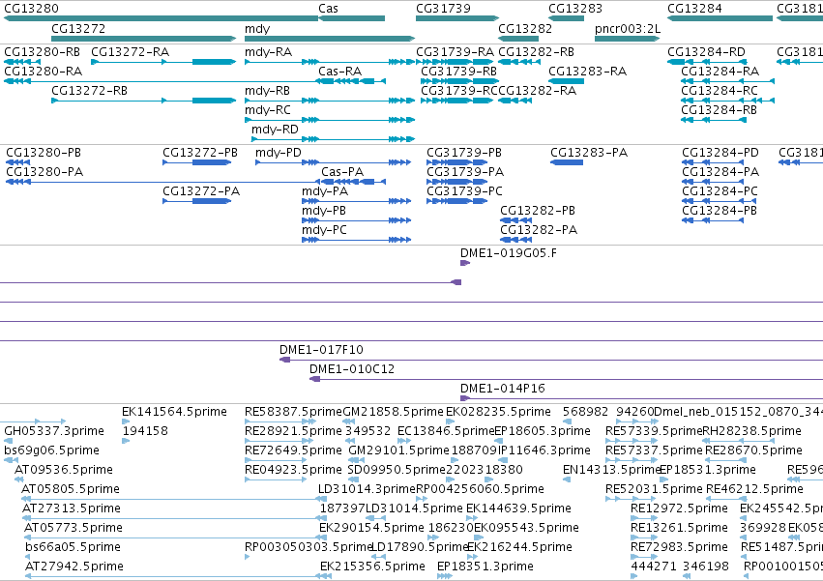Select protein CG13282-PB label
Image resolution: width=823 pixels, height=581 pixels.
pyautogui.click(x=538, y=211)
